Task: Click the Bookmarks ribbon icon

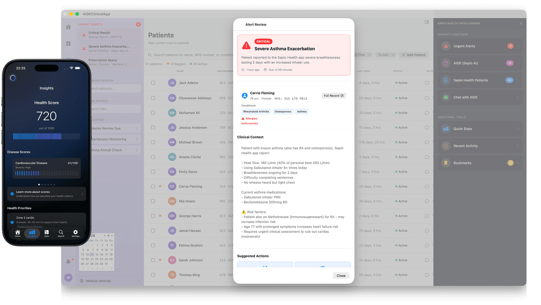Action: (x=446, y=163)
